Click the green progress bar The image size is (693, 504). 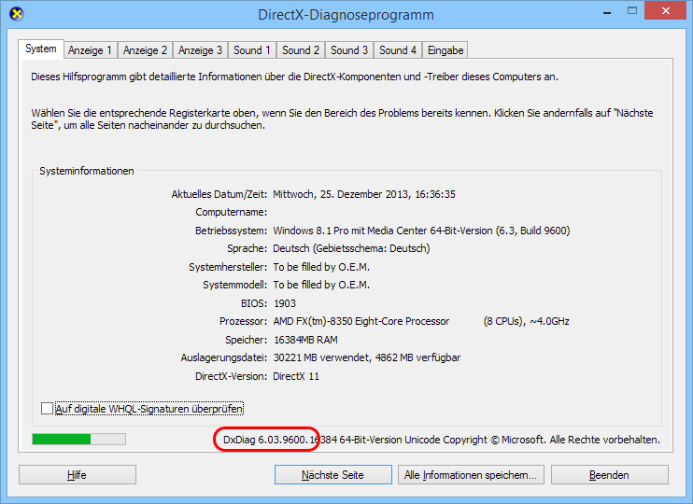pyautogui.click(x=78, y=439)
